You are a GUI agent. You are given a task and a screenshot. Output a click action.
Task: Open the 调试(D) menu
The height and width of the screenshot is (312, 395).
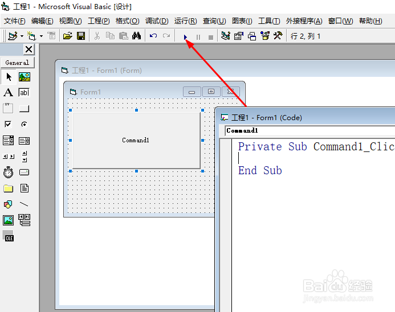157,21
